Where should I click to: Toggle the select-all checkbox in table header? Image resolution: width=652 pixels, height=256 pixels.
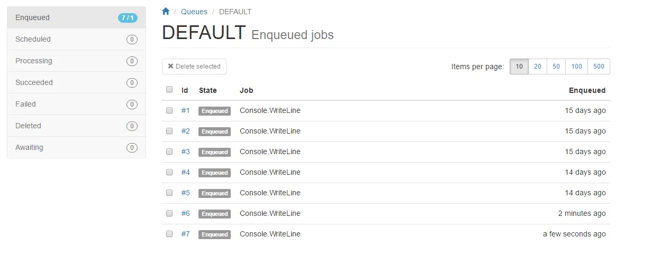tap(169, 90)
